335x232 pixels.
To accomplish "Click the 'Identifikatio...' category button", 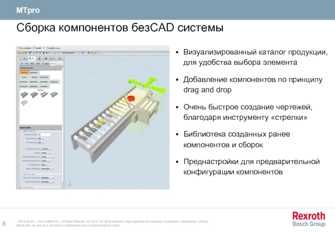I will (34, 86).
